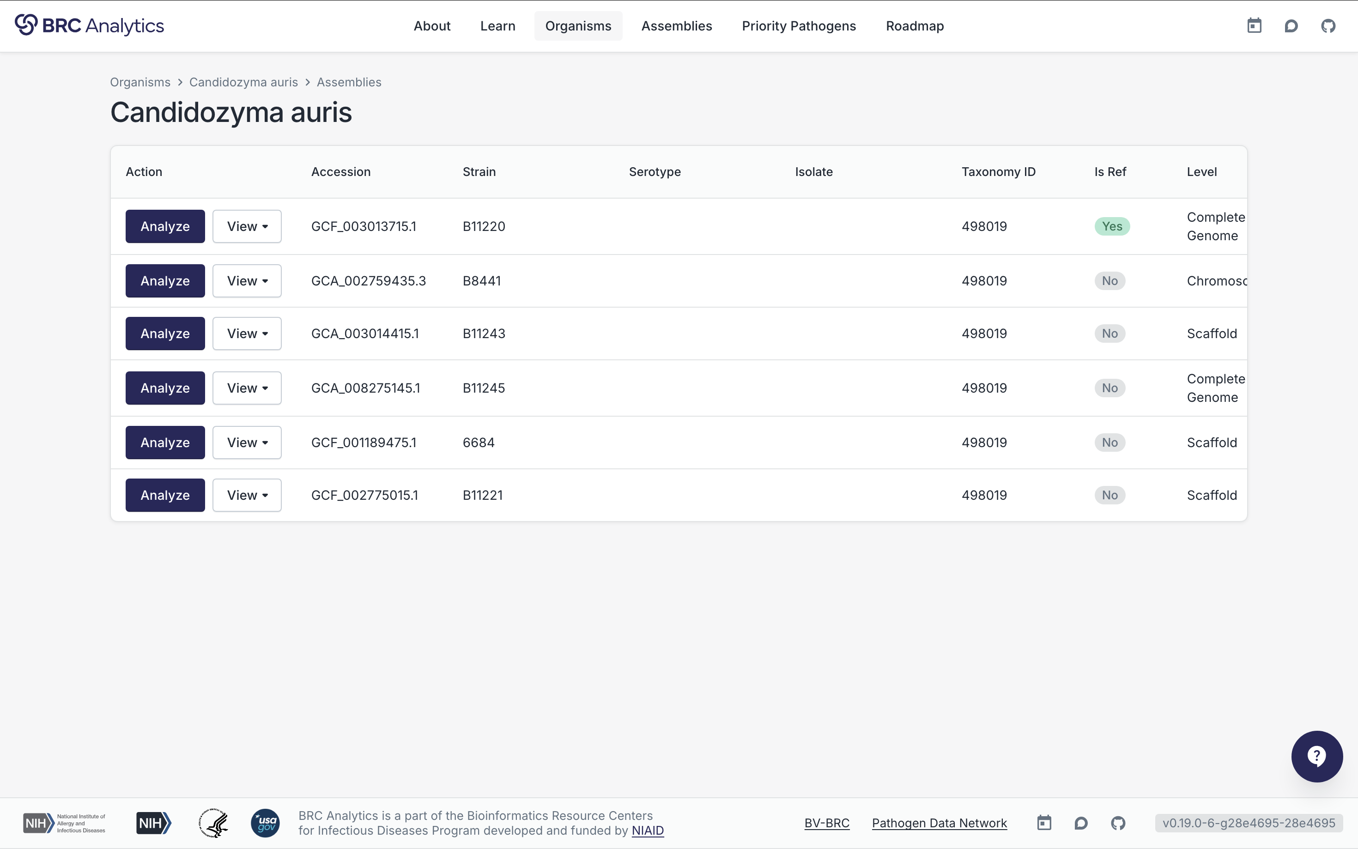Analyze the B11245 assembly
The width and height of the screenshot is (1358, 849).
(x=165, y=388)
